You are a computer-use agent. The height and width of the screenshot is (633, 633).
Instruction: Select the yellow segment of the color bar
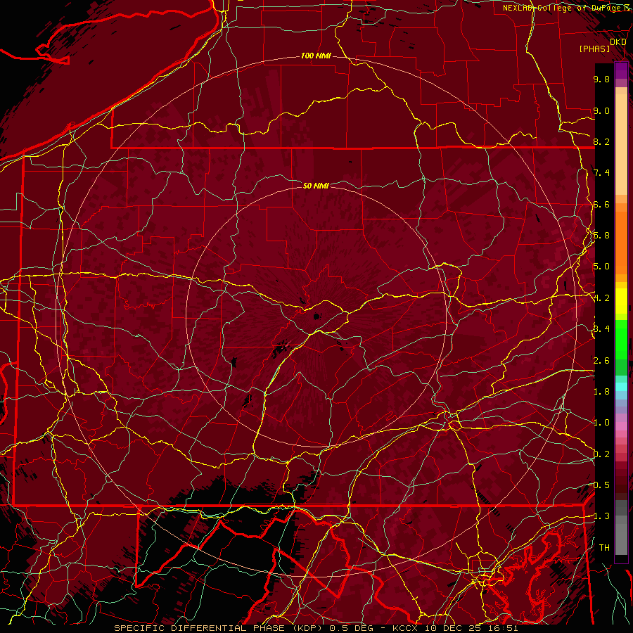pos(621,301)
